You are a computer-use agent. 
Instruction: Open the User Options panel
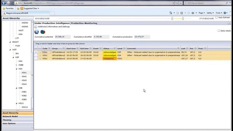point(17,124)
